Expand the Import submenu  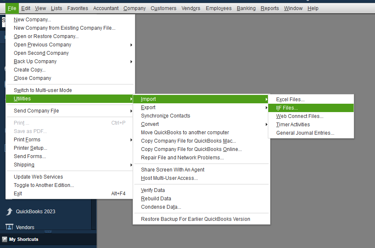(201, 99)
